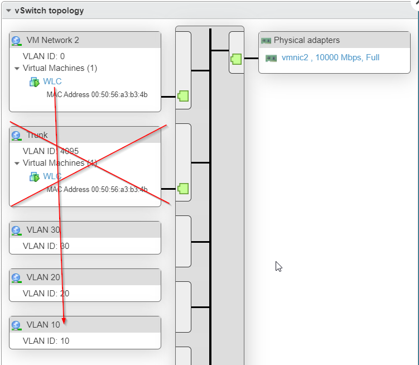This screenshot has height=365, width=419.
Task: Click the VLAN ID: 30 text
Action: (46, 246)
